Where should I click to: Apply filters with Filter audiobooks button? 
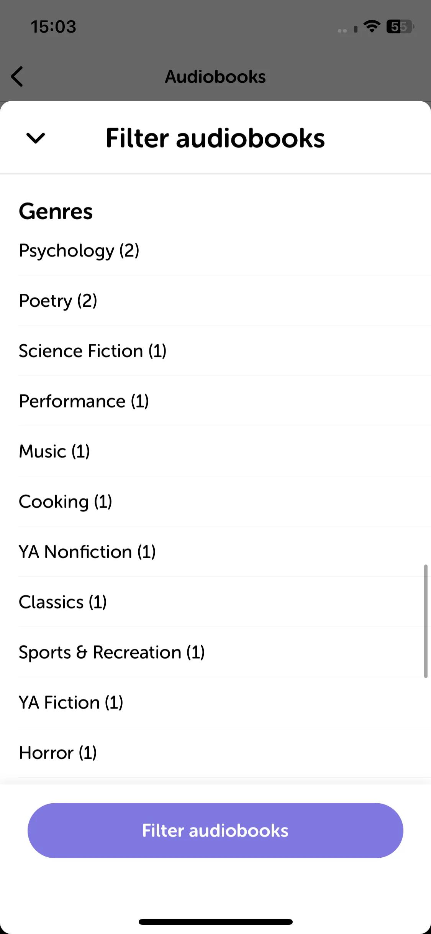[x=215, y=830]
